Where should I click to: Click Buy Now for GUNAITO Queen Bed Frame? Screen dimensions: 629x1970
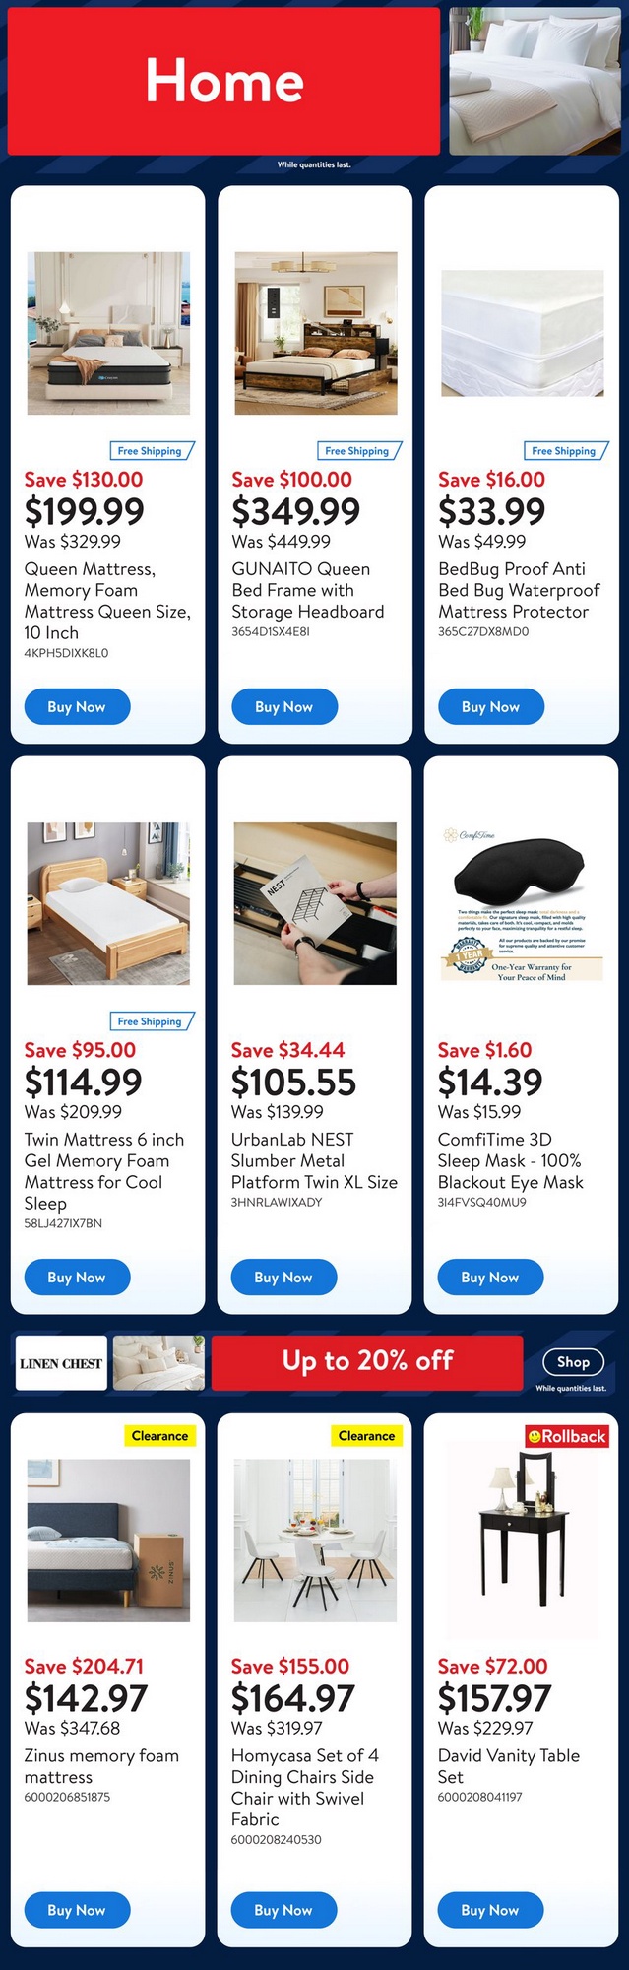[x=284, y=706]
